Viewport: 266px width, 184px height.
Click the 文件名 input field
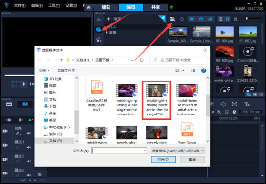tap(117, 150)
